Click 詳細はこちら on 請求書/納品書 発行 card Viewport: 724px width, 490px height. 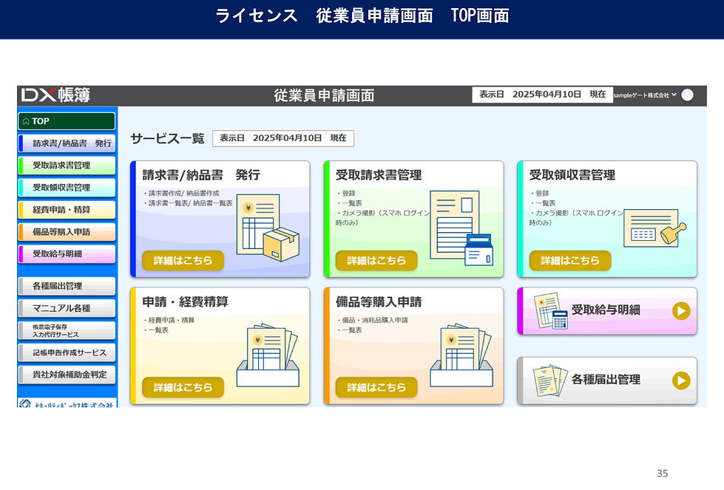pyautogui.click(x=183, y=261)
